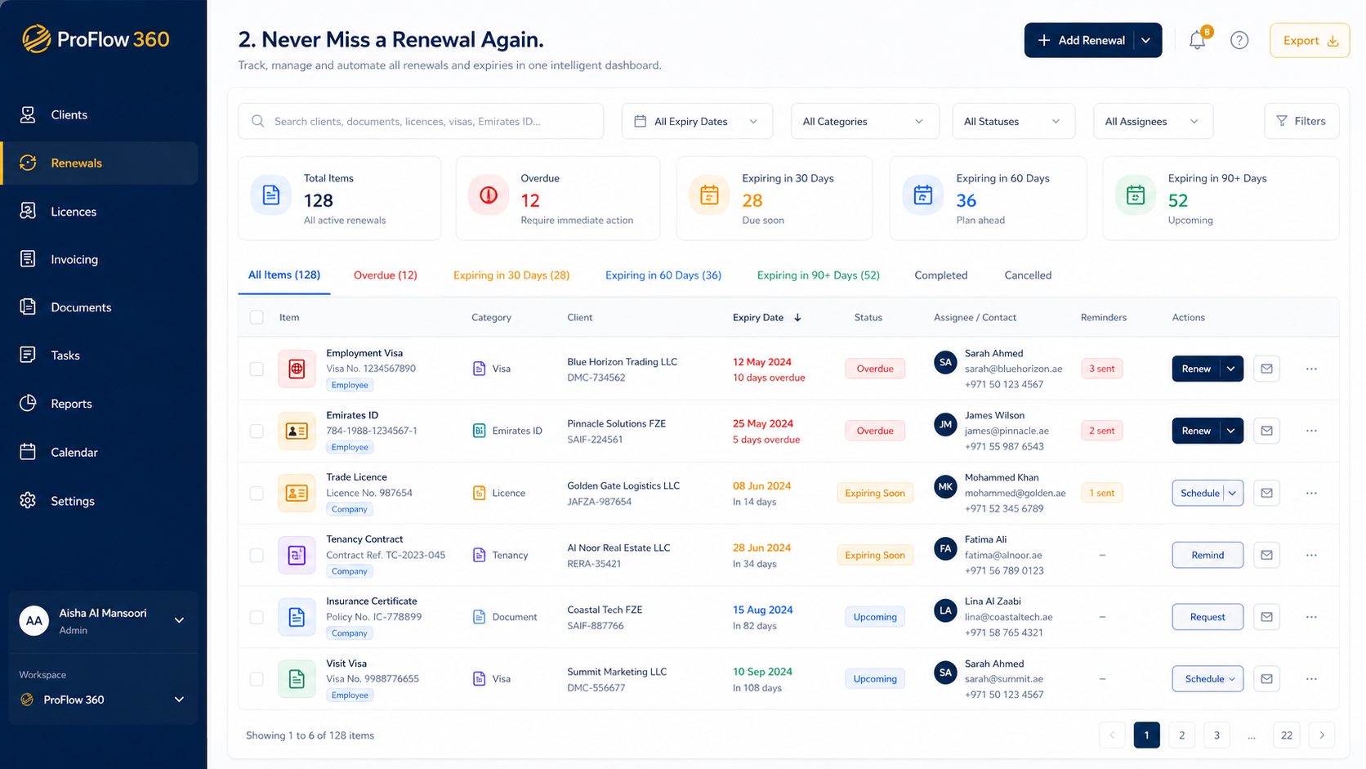1366x769 pixels.
Task: Click Request for Insurance Certificate
Action: pyautogui.click(x=1208, y=617)
